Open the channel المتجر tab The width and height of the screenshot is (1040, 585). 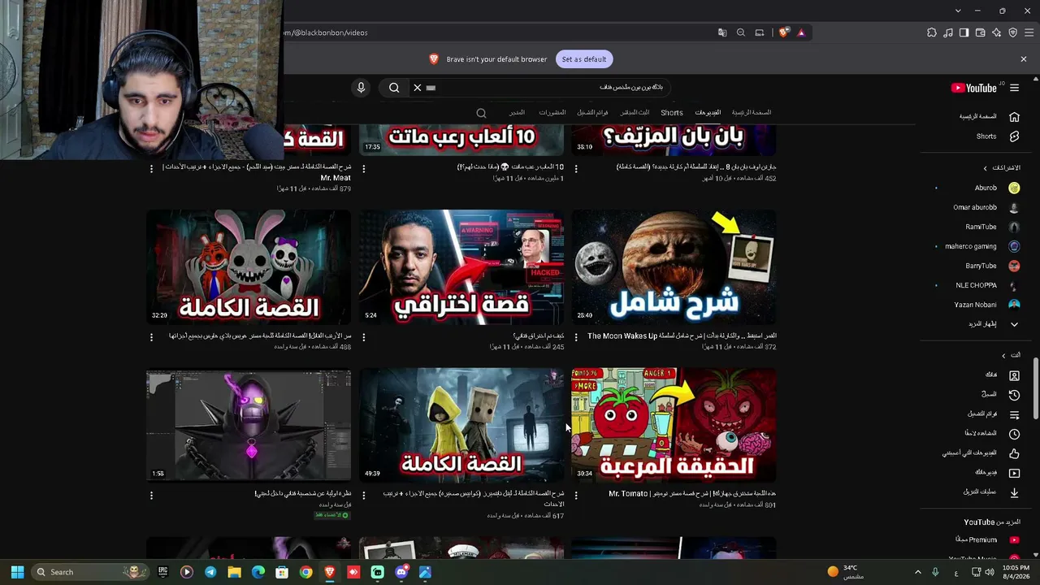[x=517, y=113]
